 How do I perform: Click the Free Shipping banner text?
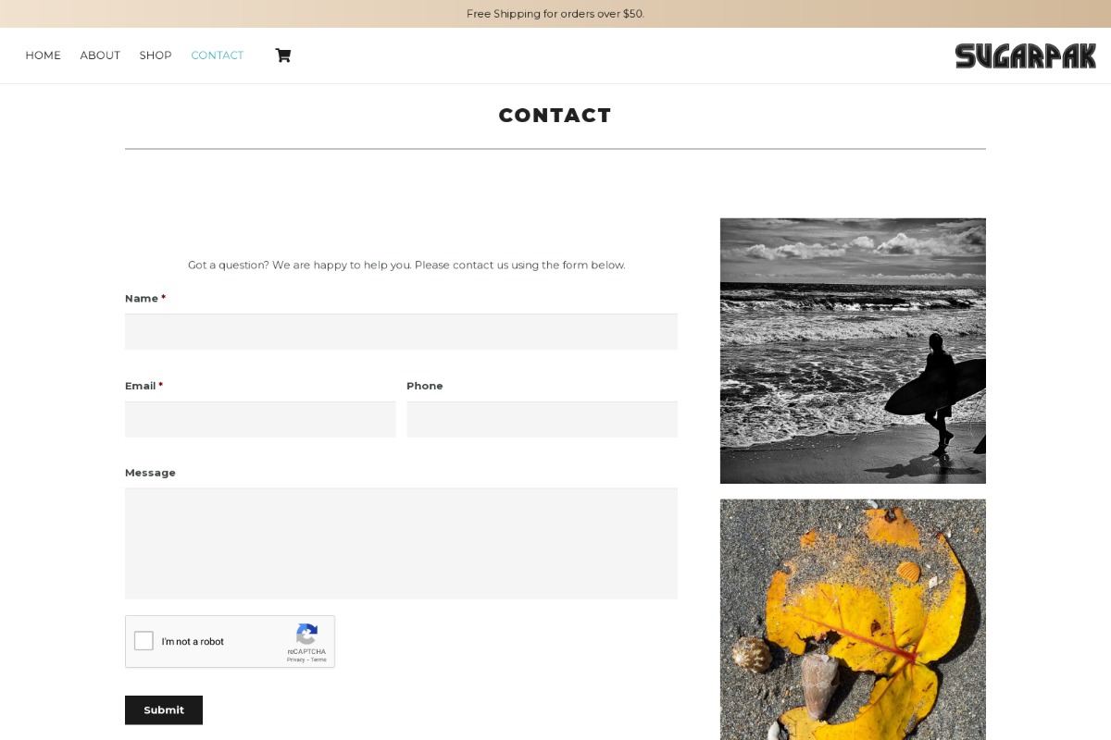(x=555, y=14)
